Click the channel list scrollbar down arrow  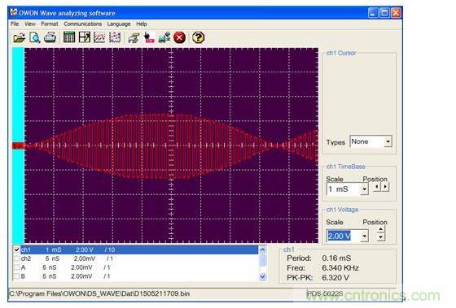(x=262, y=277)
